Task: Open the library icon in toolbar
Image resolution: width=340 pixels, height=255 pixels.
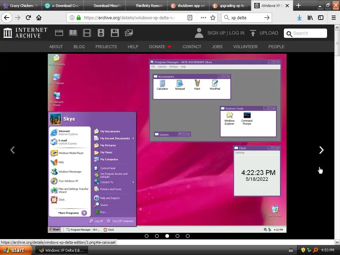Action: 310,18
